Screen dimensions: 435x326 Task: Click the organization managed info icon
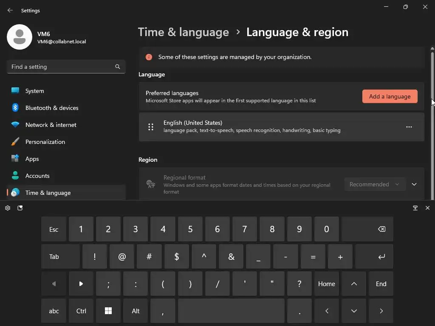[x=149, y=57]
